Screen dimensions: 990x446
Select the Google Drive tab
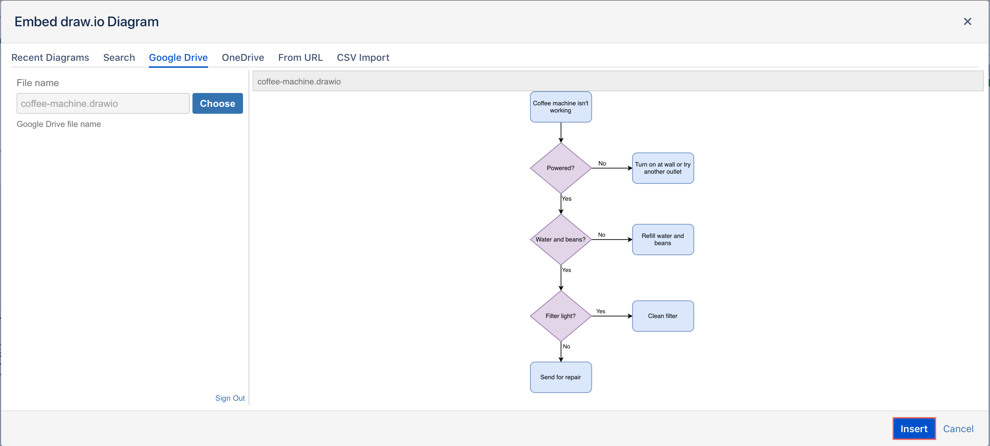coord(178,57)
